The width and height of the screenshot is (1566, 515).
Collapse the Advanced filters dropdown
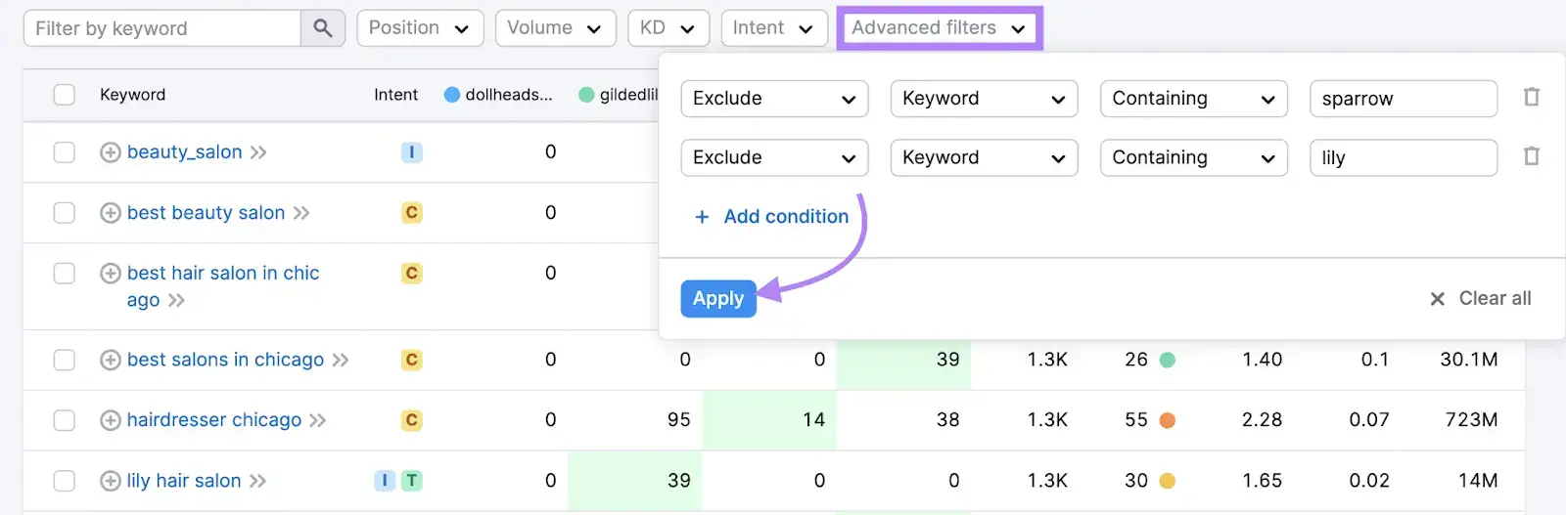point(940,28)
